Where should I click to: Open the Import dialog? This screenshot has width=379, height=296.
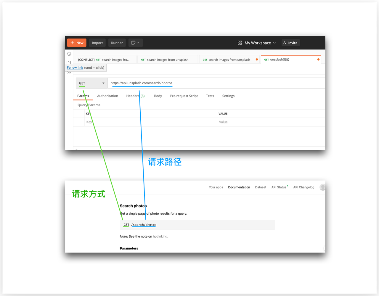pyautogui.click(x=97, y=43)
